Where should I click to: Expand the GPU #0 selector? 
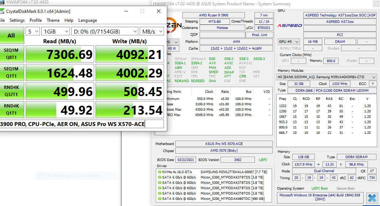(289, 42)
